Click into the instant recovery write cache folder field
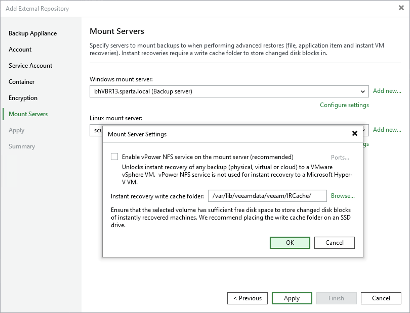The image size is (410, 313). (267, 196)
